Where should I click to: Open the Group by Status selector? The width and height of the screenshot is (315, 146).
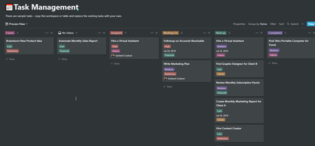(x=258, y=24)
